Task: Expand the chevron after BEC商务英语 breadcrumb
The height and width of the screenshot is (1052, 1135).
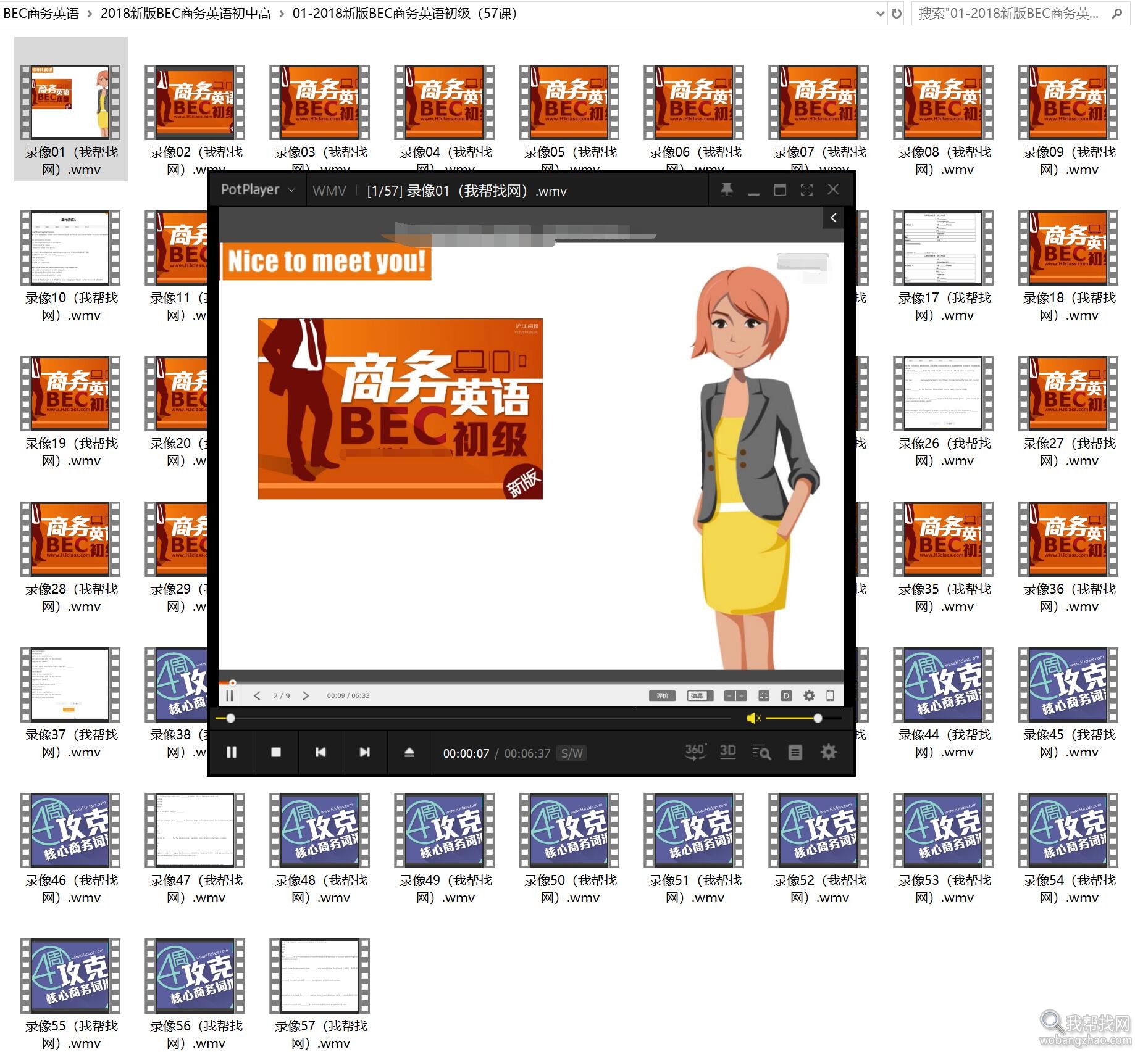Action: click(x=90, y=13)
